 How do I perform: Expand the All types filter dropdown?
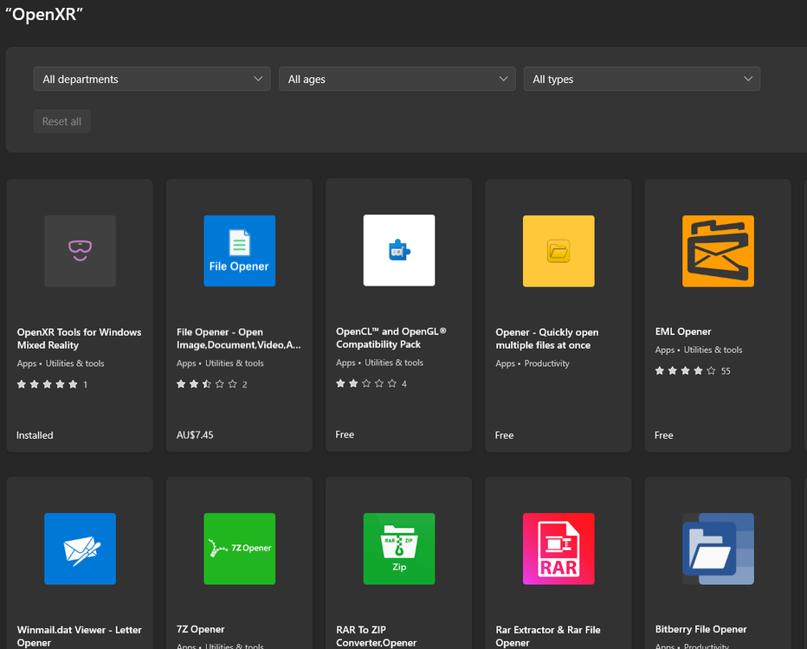[642, 79]
